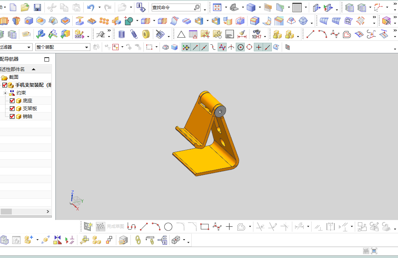Select the 手机支架装配 assembly node
Image resolution: width=398 pixels, height=258 pixels.
33,85
